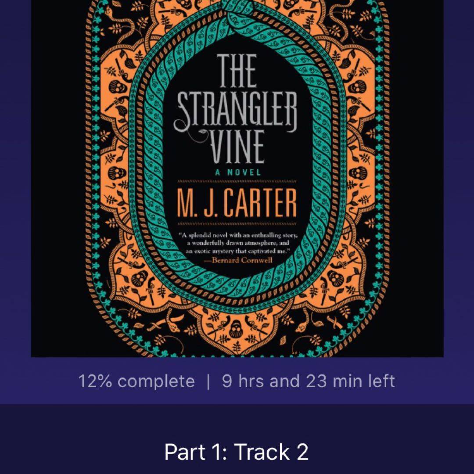Select the A NOVEL subtitle text

click(238, 172)
